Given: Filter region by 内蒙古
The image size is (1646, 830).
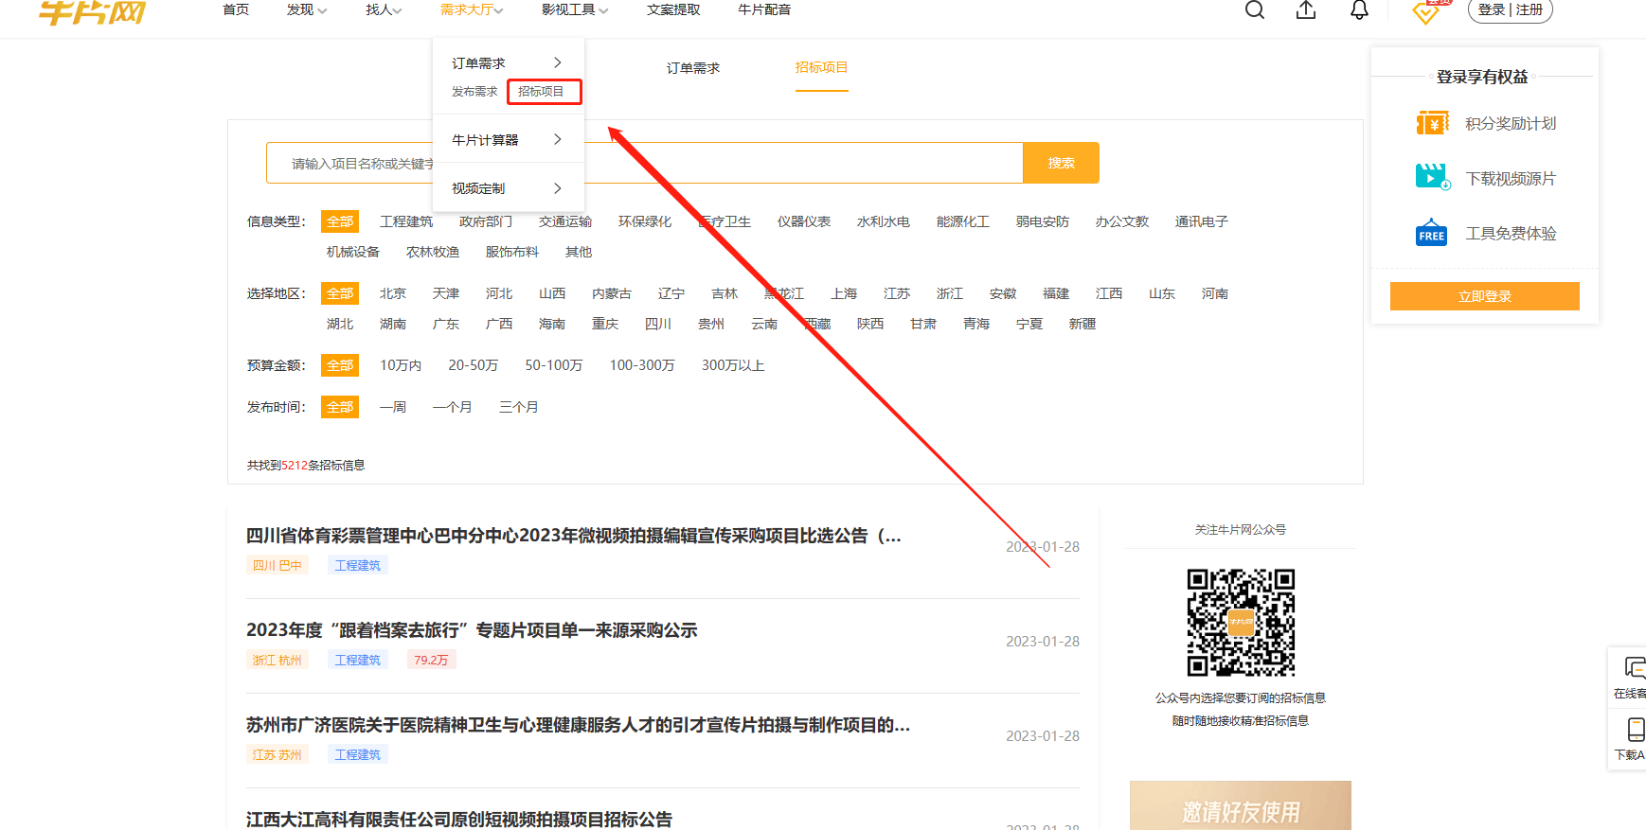Looking at the screenshot, I should [612, 293].
